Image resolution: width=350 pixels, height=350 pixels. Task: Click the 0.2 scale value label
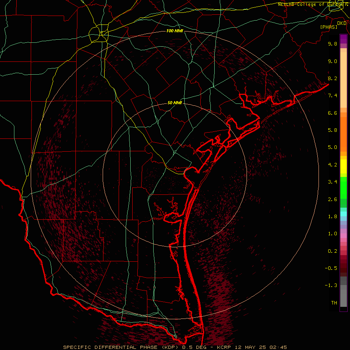click(x=332, y=251)
